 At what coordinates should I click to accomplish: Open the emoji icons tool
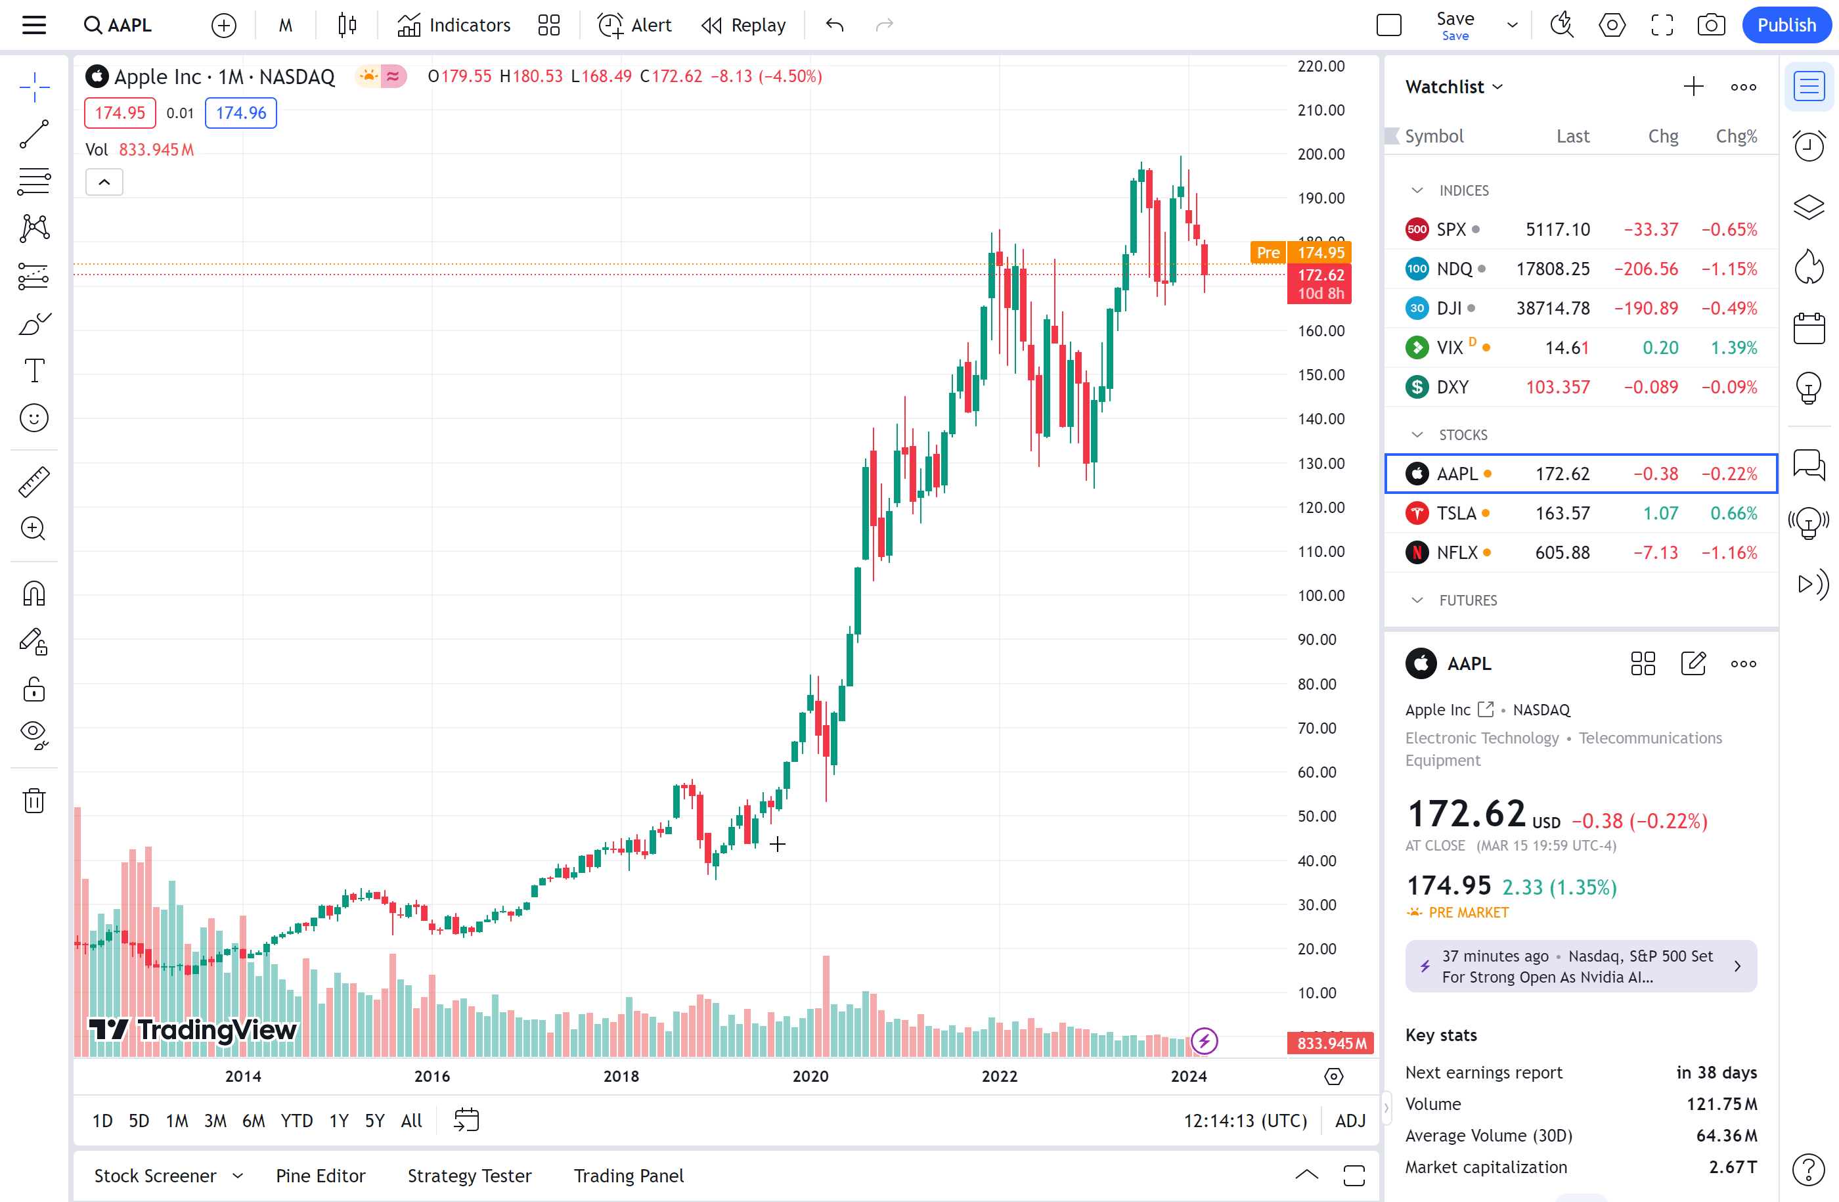[x=34, y=418]
